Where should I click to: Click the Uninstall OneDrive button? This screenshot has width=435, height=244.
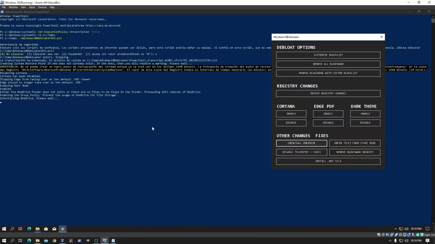pos(301,143)
